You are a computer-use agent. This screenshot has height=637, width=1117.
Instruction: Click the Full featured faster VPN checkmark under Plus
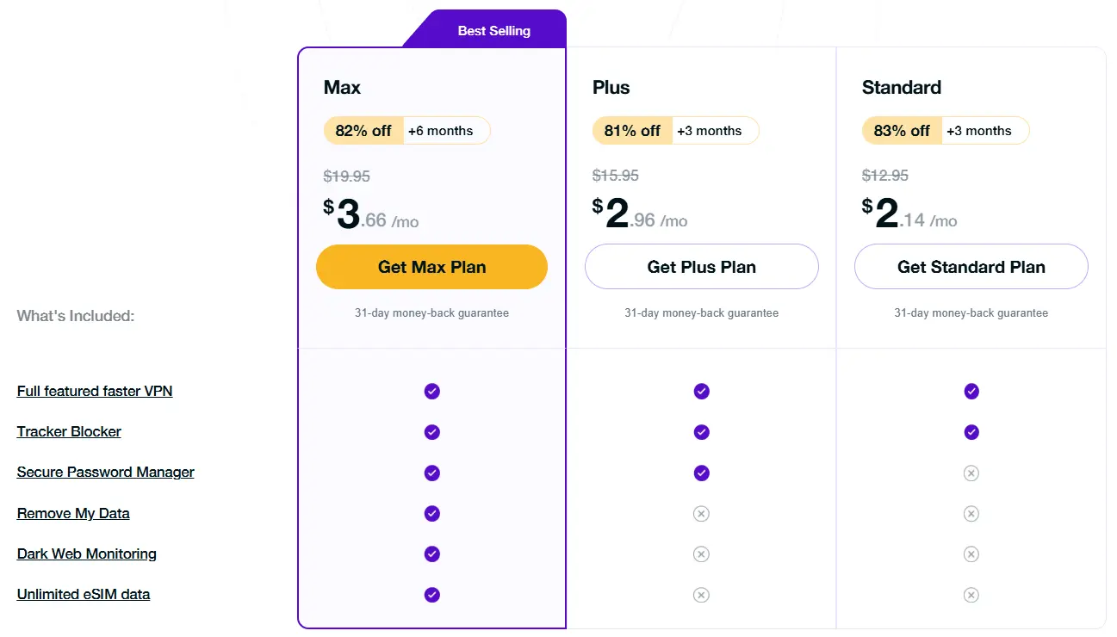pyautogui.click(x=701, y=391)
